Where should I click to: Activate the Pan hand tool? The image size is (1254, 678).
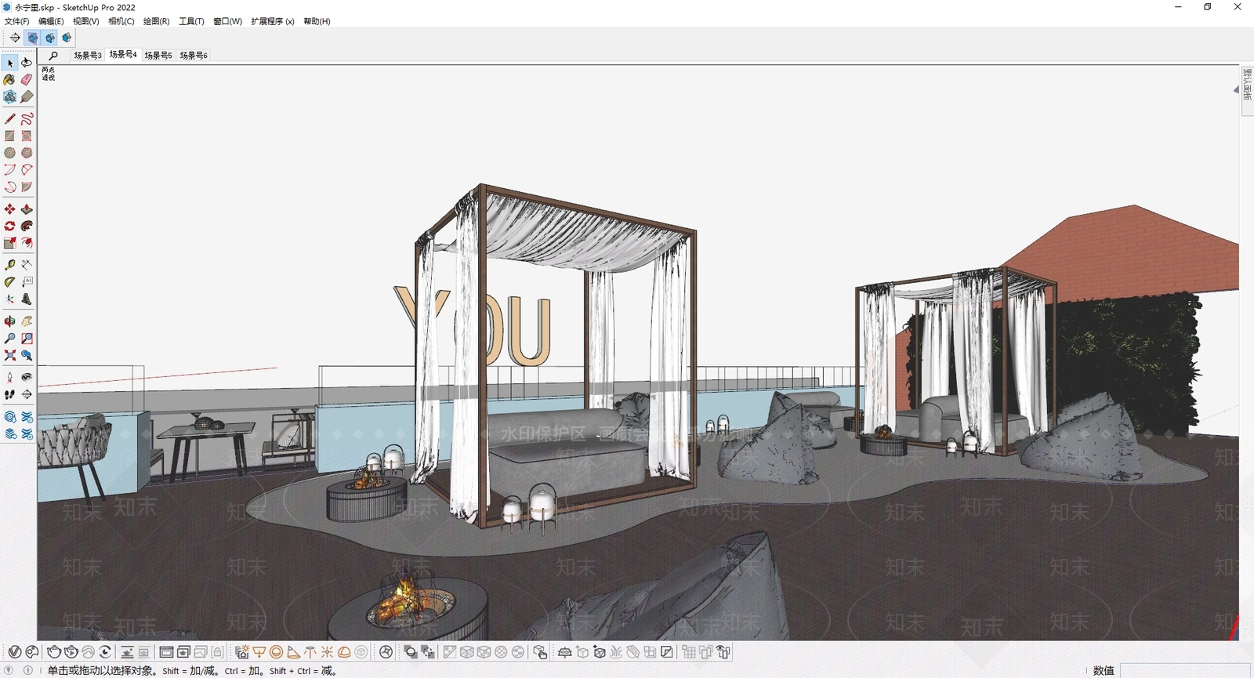27,321
